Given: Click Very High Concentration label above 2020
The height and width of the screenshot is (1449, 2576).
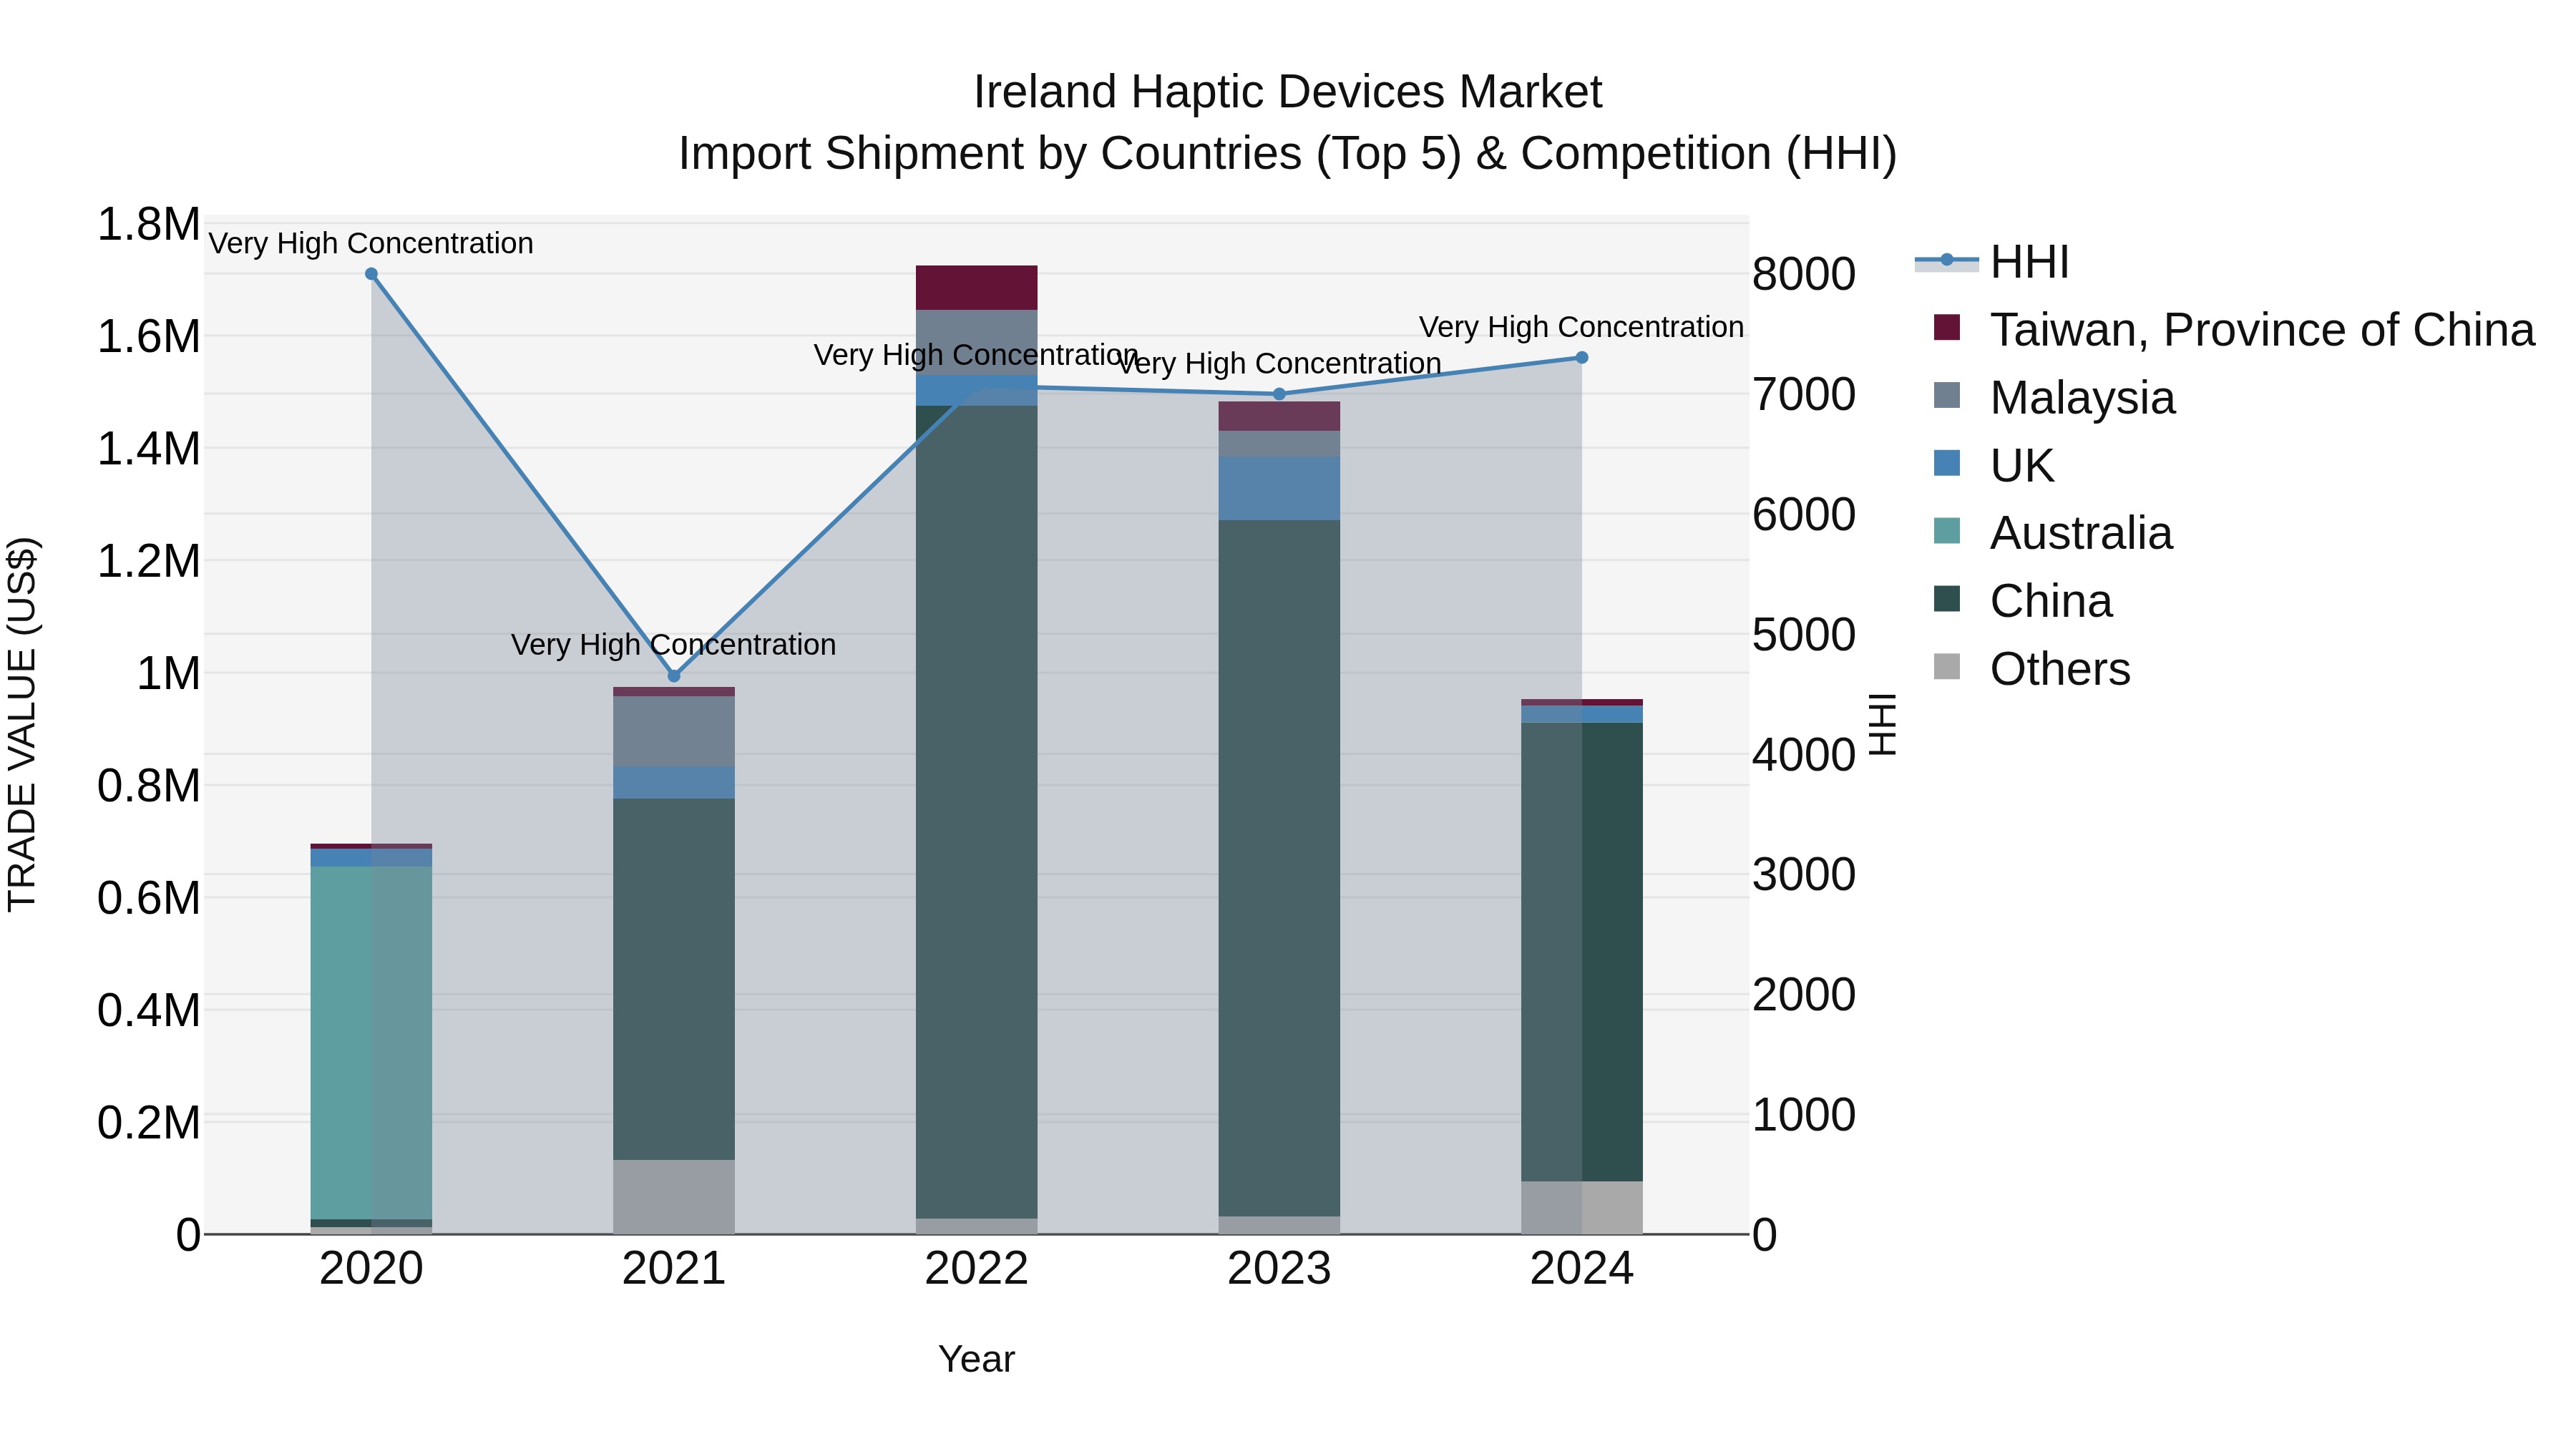Looking at the screenshot, I should click(x=371, y=243).
